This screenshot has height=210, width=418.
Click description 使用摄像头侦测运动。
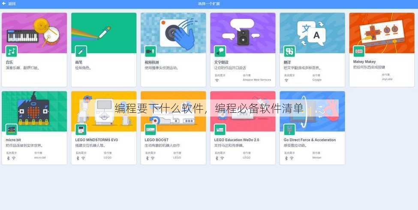[x=162, y=68]
